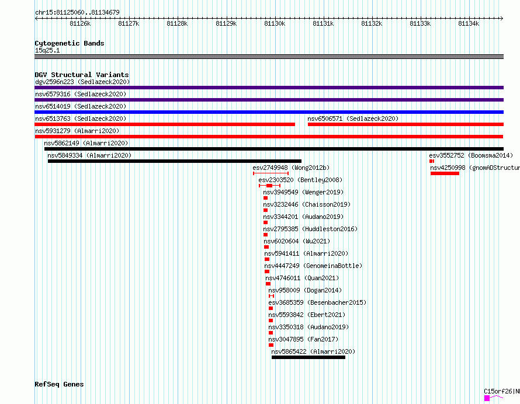This screenshot has height=404, width=520.
Task: Select the nsv5862149 black variant bar
Action: click(x=274, y=149)
